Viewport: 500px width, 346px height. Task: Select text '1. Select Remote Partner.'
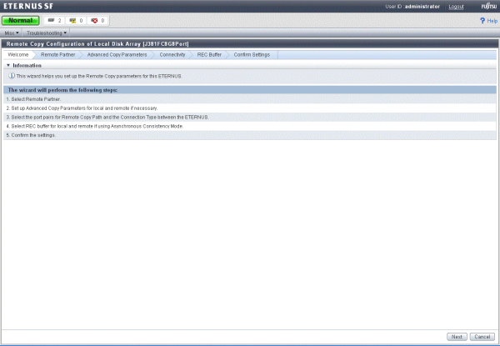(33, 99)
